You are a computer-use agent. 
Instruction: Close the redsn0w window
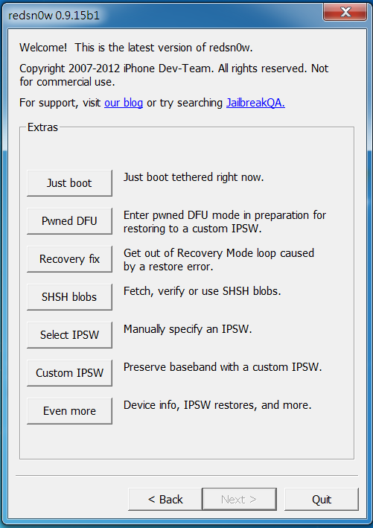(x=345, y=13)
